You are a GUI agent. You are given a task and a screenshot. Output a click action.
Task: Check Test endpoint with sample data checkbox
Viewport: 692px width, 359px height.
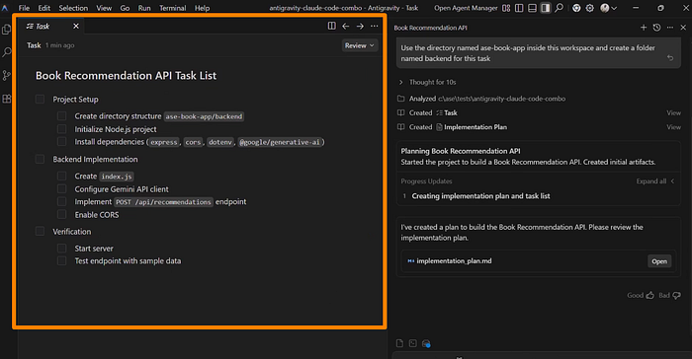(61, 260)
